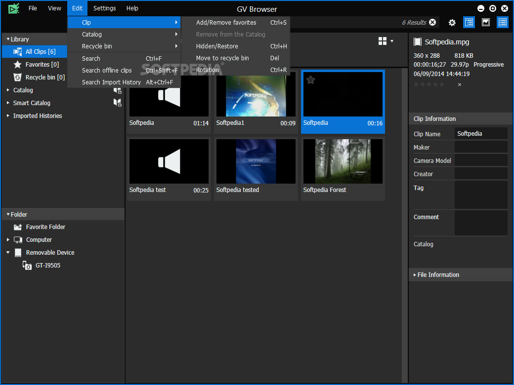Screen dimensions: 514x385
Task: Toggle favorite star on selected Softpedia clip
Action: (311, 79)
